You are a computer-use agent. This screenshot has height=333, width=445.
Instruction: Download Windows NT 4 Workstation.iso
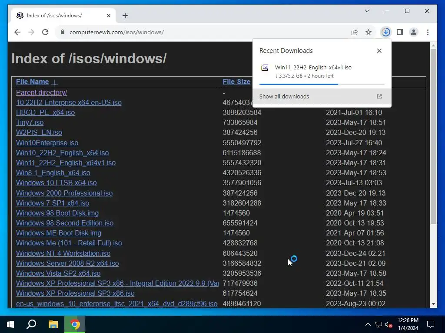pos(63,253)
